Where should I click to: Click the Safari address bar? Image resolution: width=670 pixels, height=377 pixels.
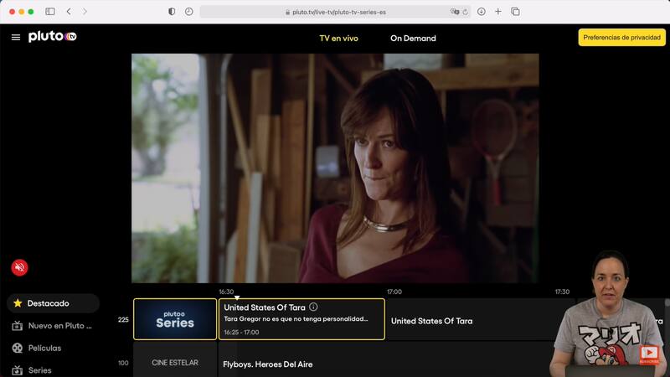click(x=335, y=12)
